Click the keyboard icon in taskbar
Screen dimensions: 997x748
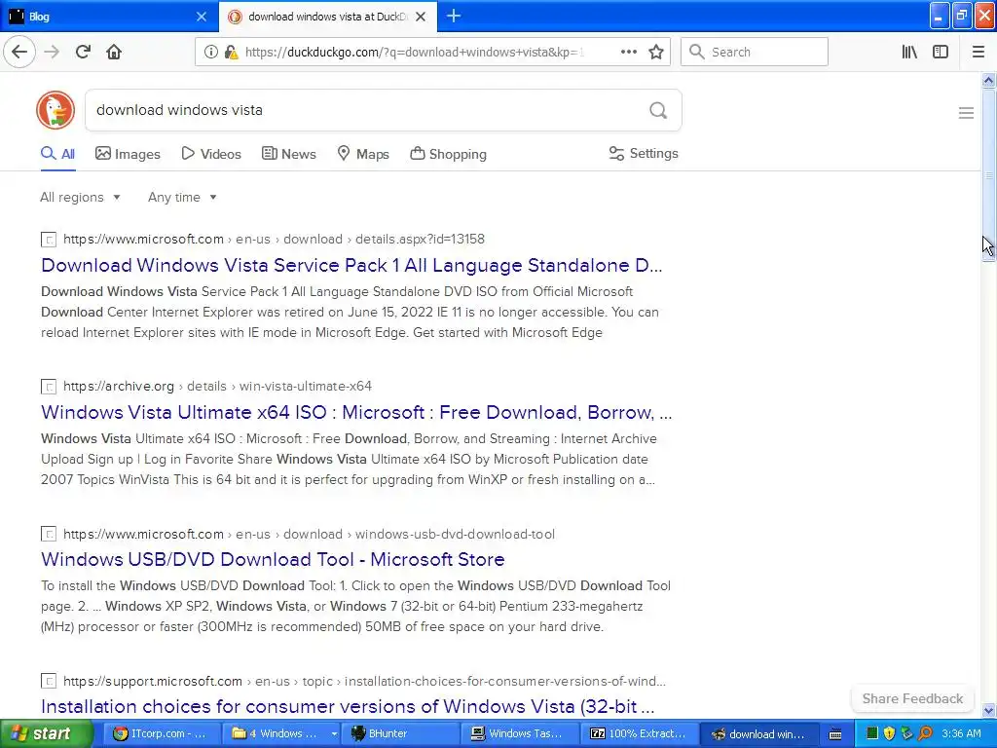click(x=835, y=734)
